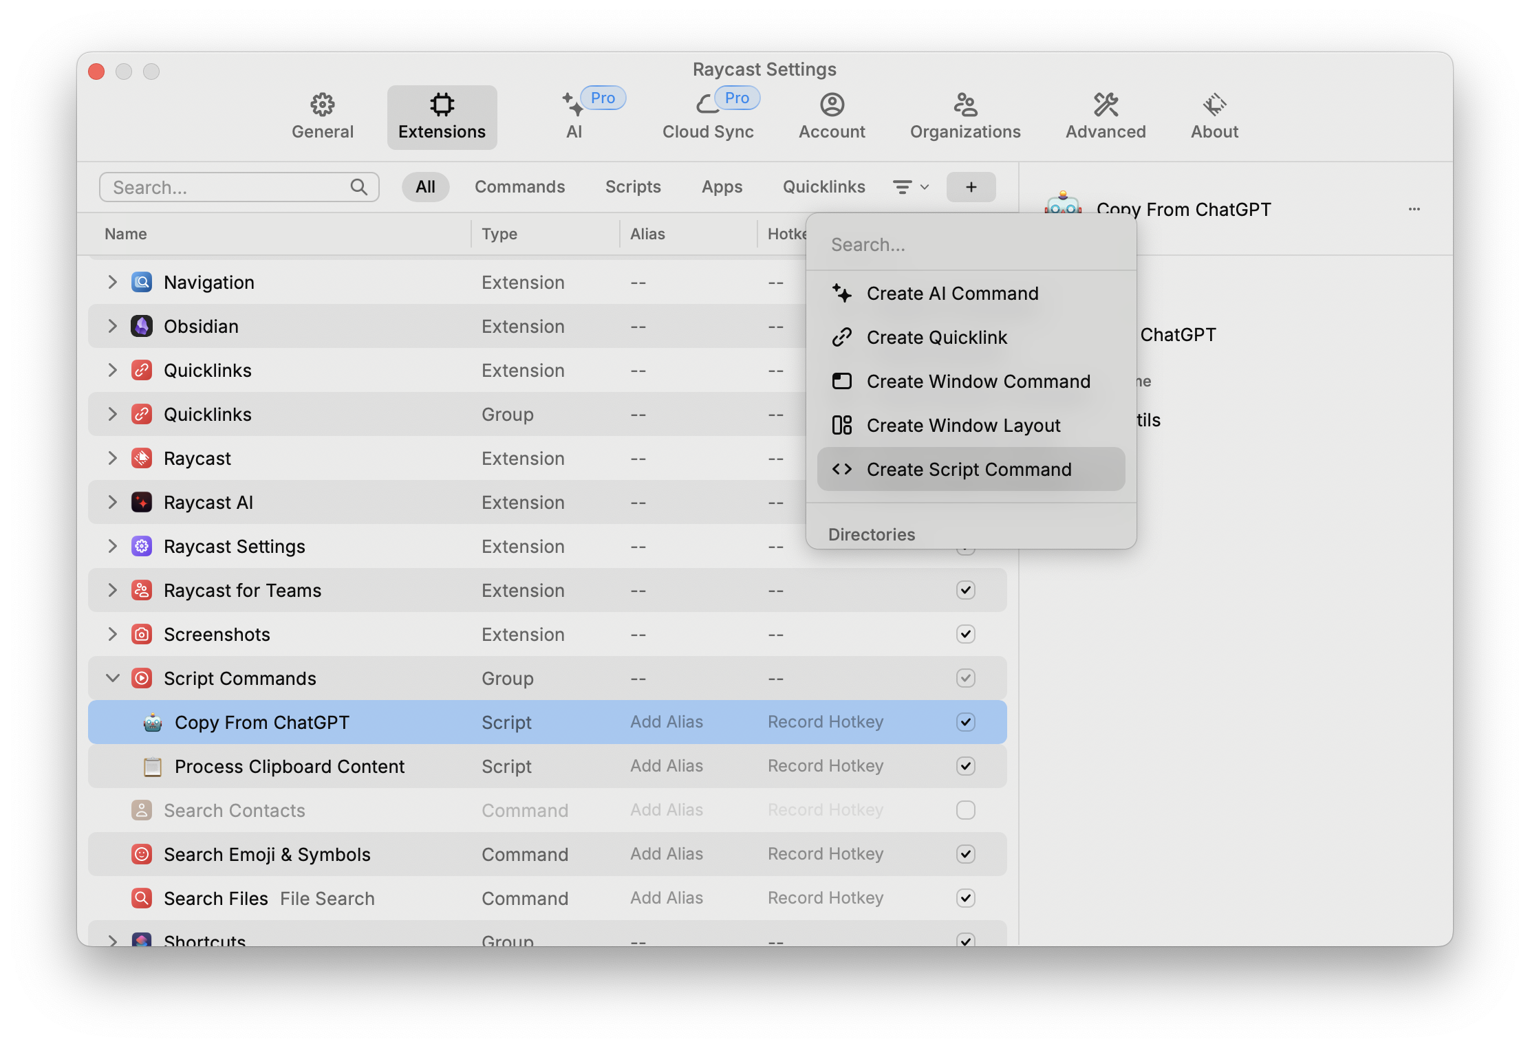Screen dimensions: 1530x1048
Task: Disable the Screenshots extension checkbox
Action: point(966,634)
